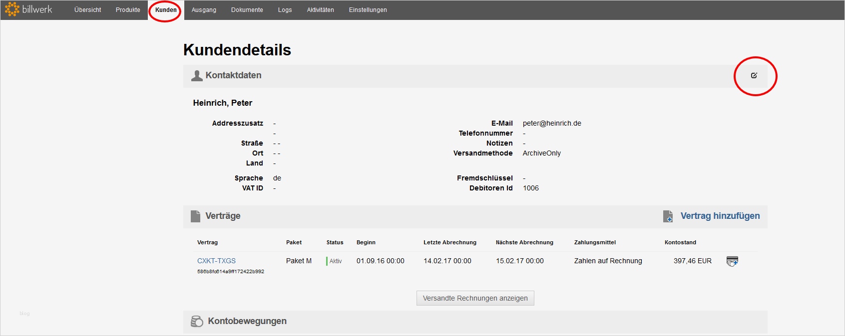
Task: Click Nächste Abrechnung date 15.02.17 00:00
Action: [520, 261]
